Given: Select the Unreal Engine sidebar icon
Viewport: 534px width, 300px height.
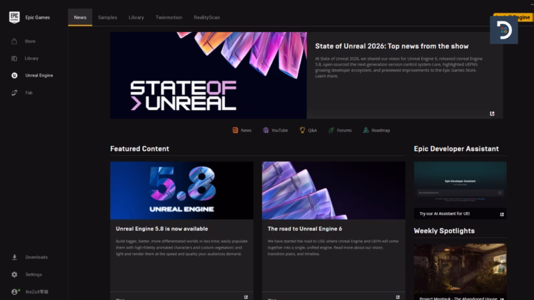Looking at the screenshot, I should 14,75.
